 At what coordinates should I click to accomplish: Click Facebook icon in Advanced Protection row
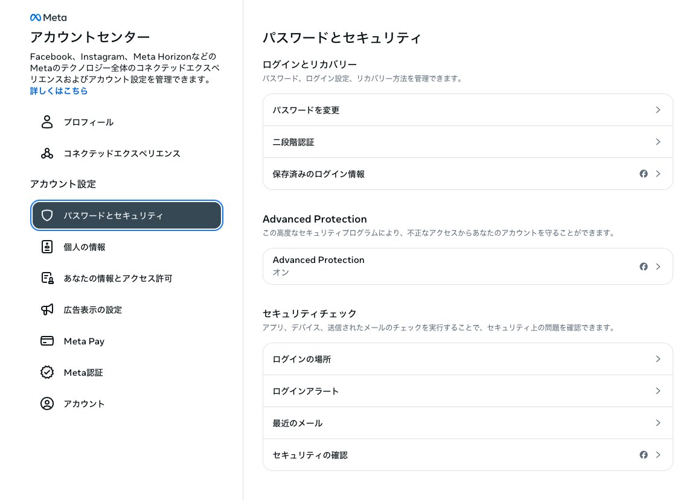tap(643, 267)
